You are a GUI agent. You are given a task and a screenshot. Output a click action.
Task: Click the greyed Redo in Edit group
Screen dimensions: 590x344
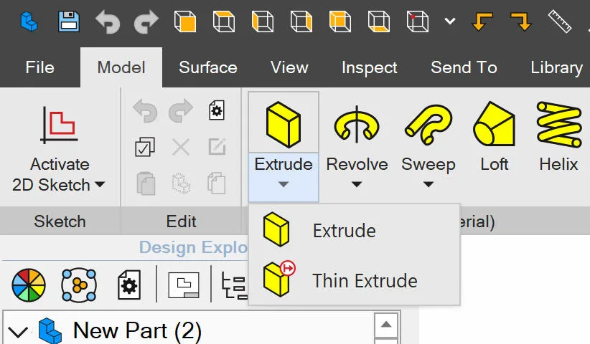coord(181,110)
